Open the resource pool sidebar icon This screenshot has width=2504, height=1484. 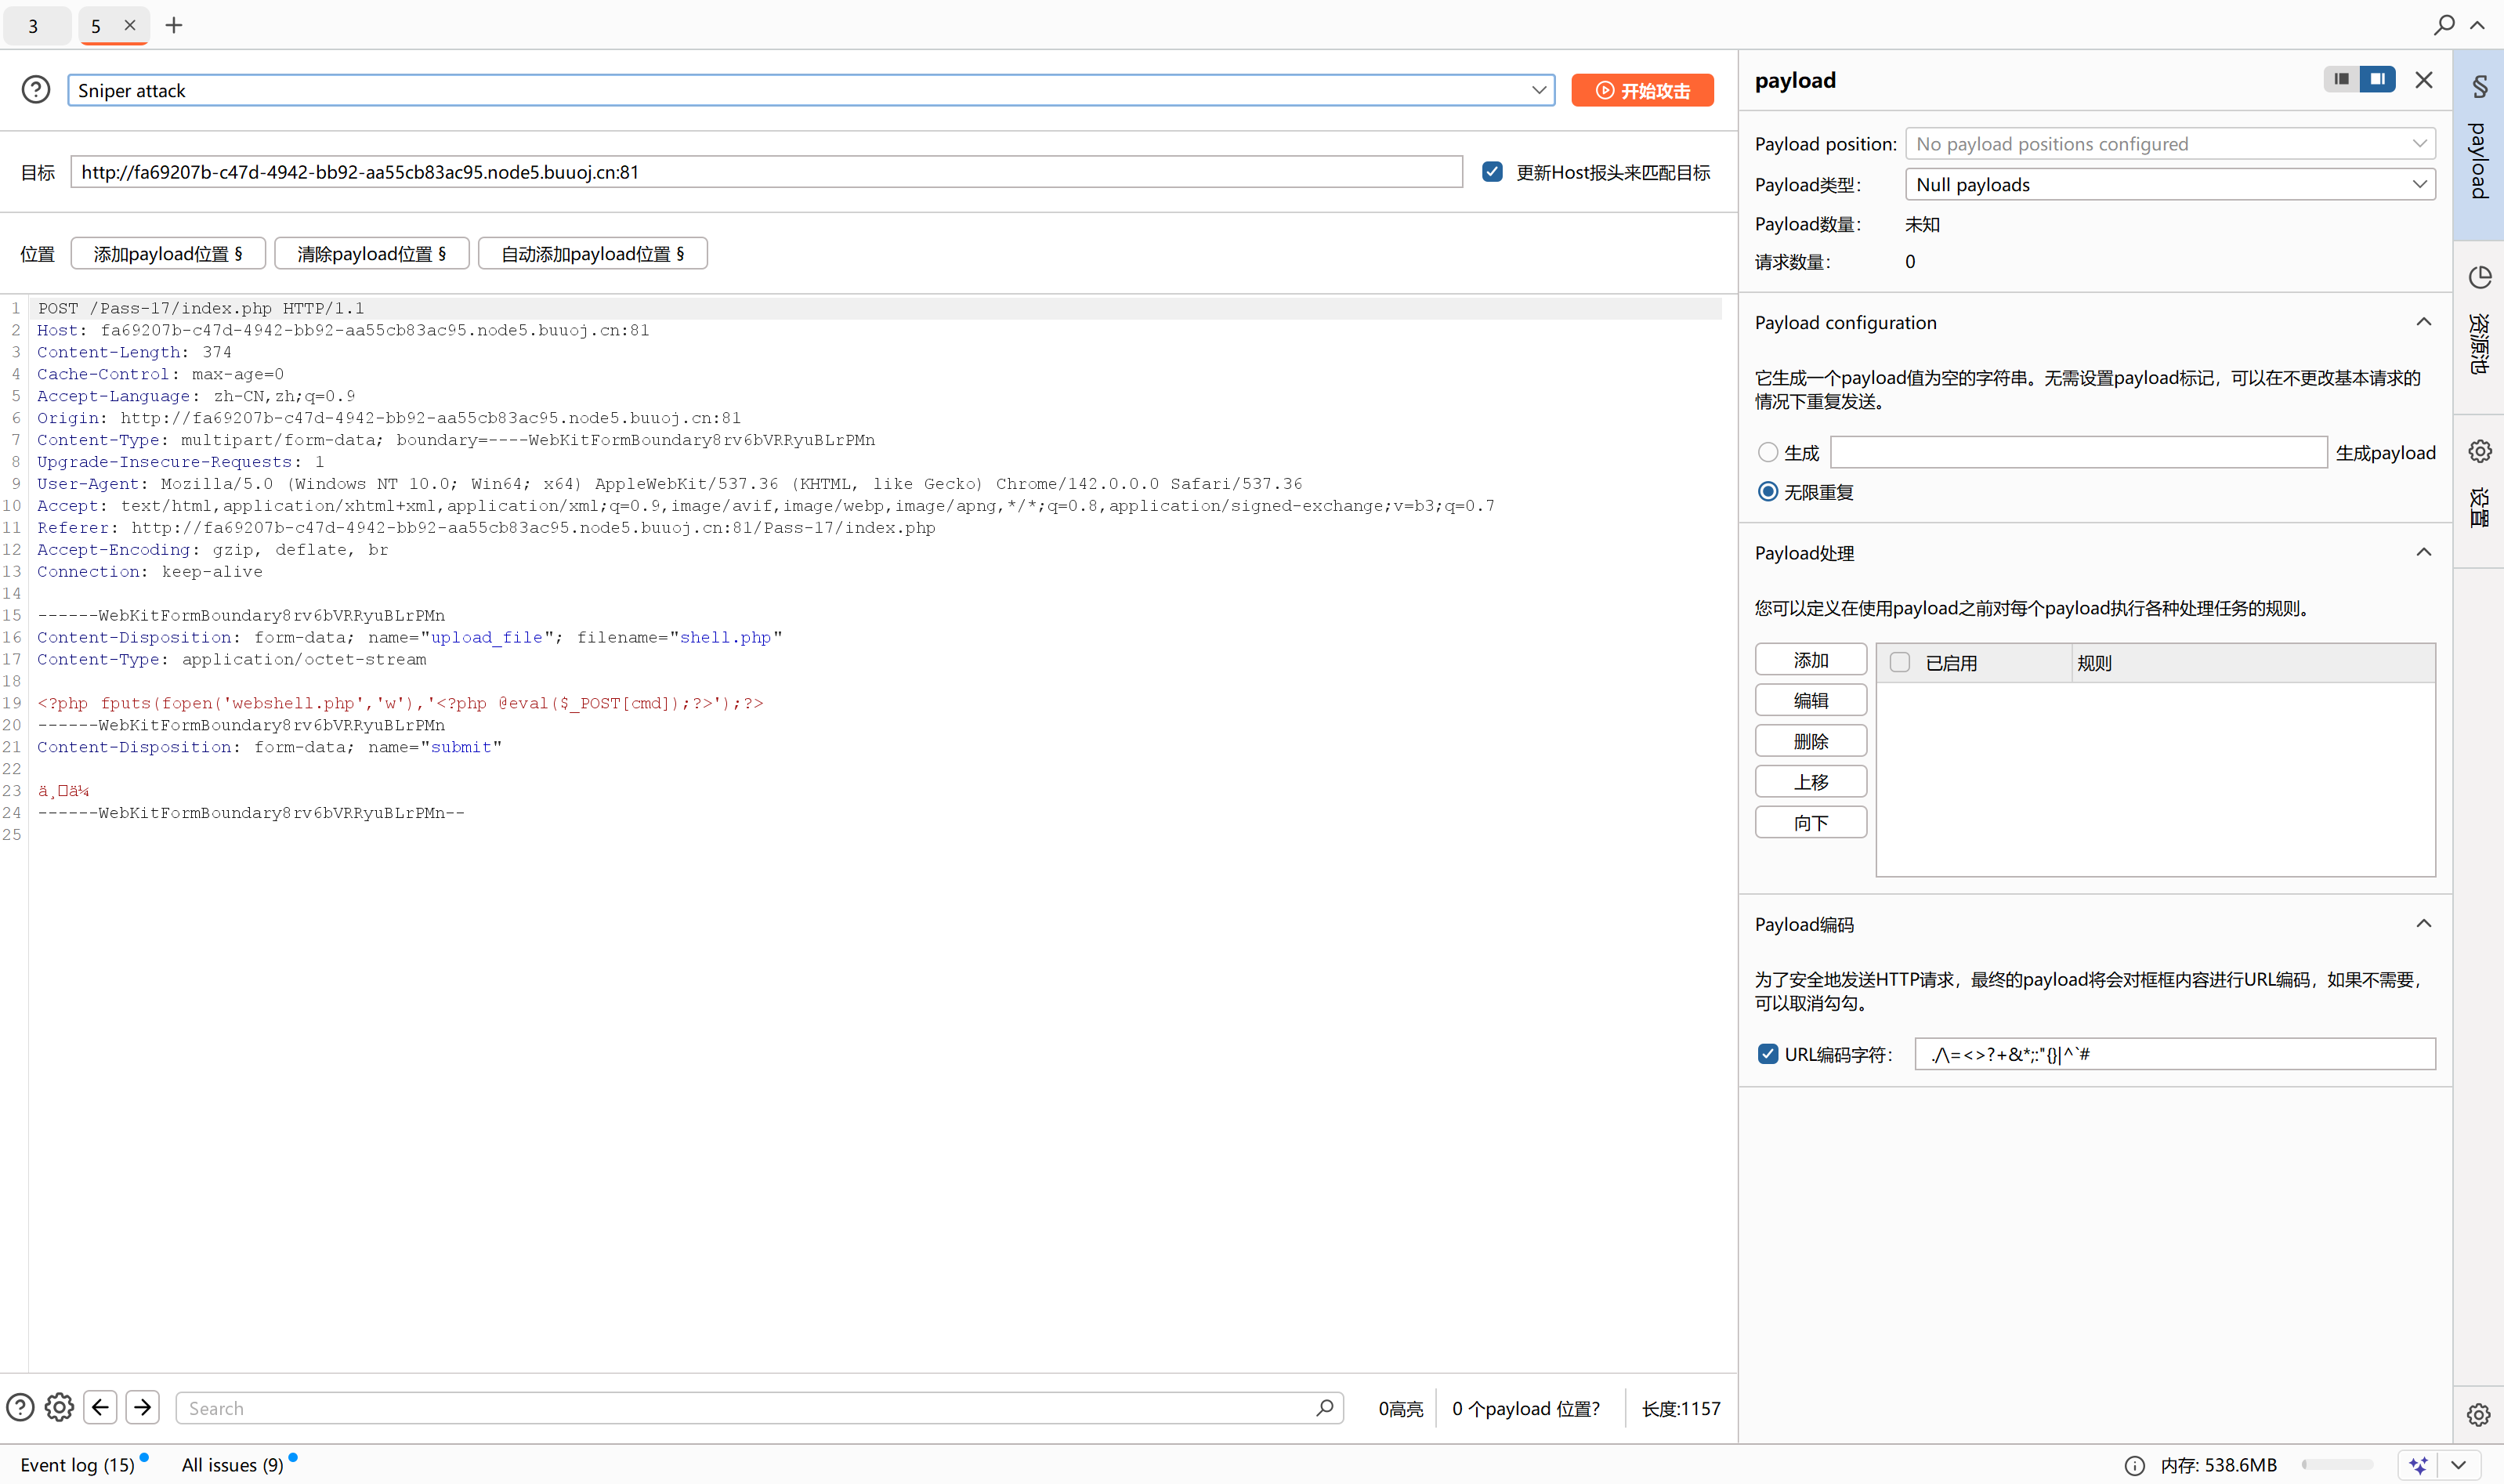(2479, 277)
